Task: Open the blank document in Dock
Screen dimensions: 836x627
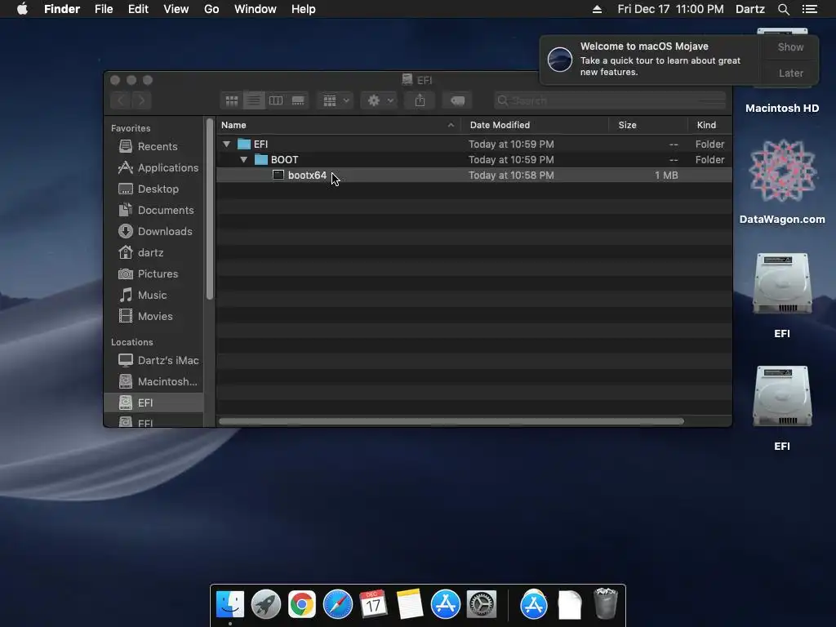Action: click(x=569, y=605)
